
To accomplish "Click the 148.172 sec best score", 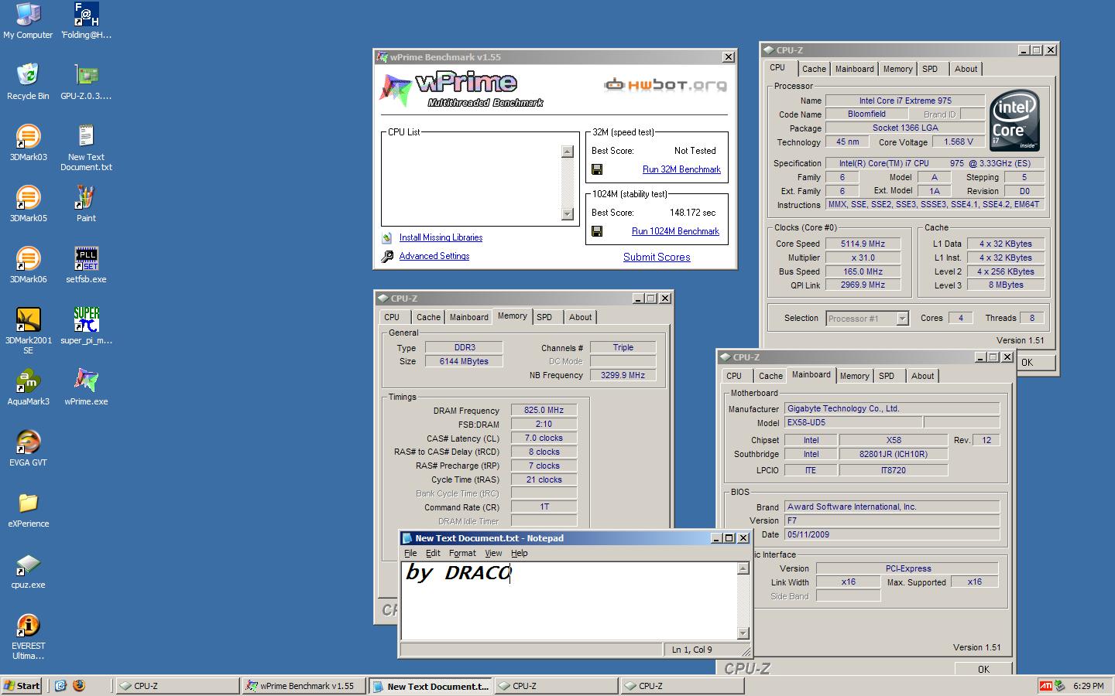I will [692, 213].
